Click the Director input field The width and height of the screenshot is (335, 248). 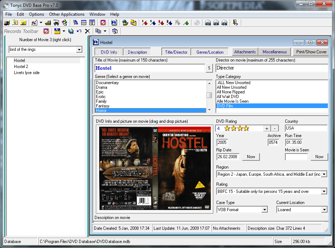(272, 68)
